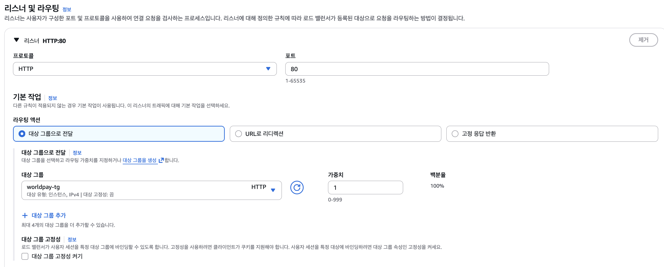Click the 제거 button

(644, 40)
